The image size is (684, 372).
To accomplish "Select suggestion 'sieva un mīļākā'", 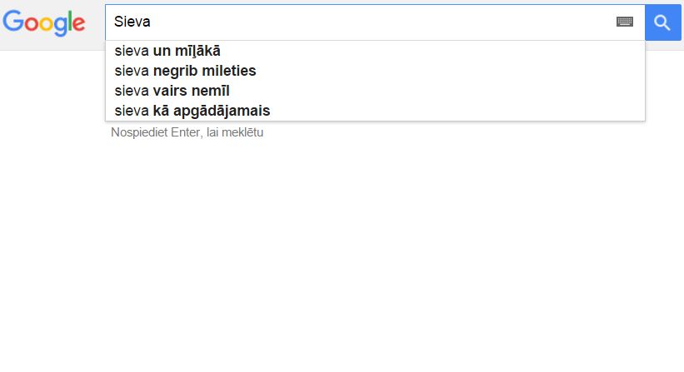I will pos(375,51).
